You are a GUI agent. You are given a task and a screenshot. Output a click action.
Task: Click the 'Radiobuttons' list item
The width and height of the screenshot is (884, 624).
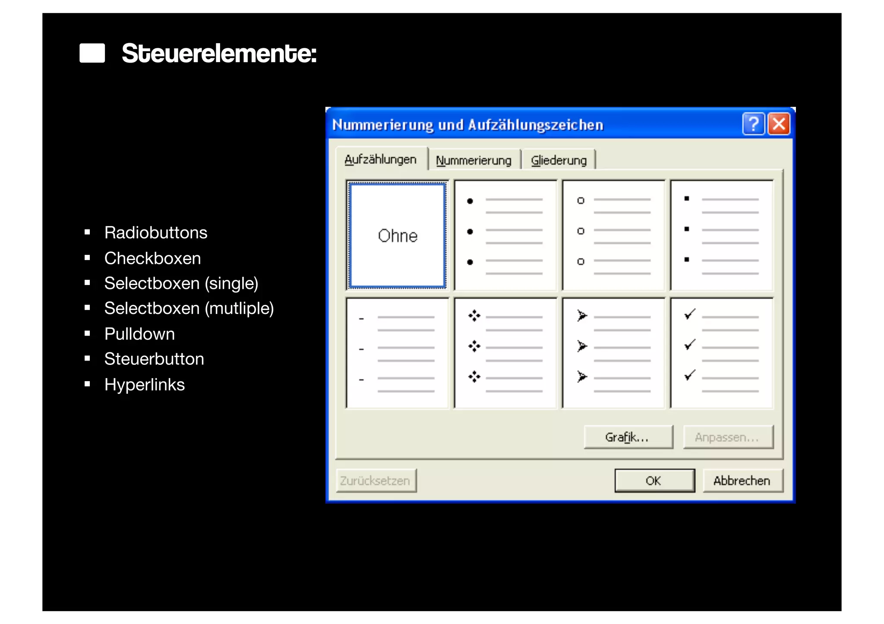(156, 233)
